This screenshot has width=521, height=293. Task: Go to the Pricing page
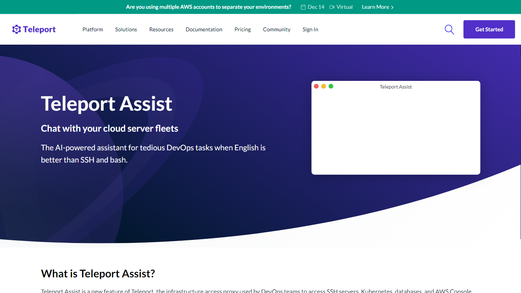click(243, 29)
